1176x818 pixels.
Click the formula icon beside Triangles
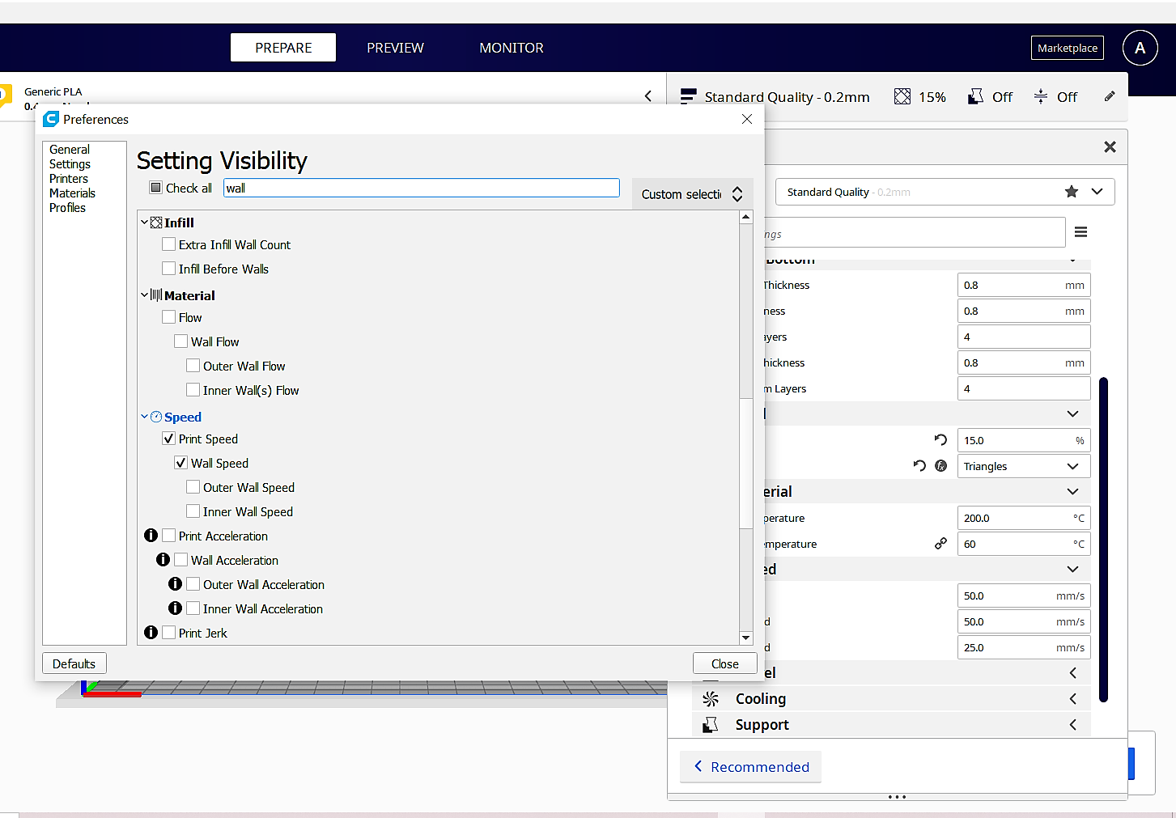[x=940, y=466]
